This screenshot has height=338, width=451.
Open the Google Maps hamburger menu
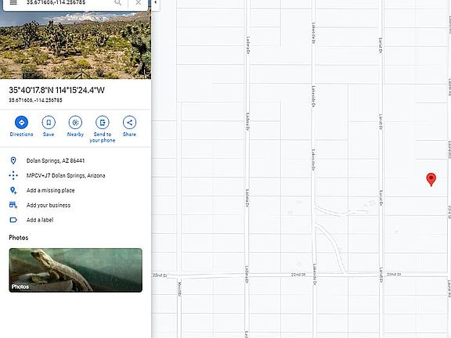pos(13,2)
